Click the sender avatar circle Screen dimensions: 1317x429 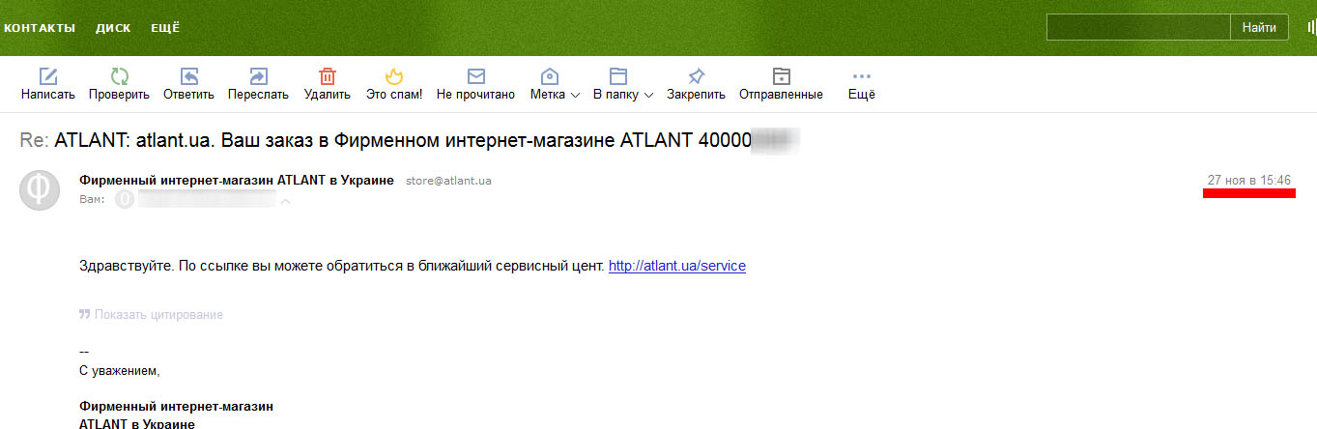pos(40,188)
